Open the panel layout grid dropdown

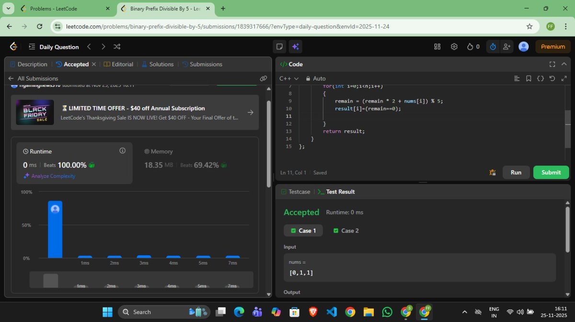click(437, 46)
